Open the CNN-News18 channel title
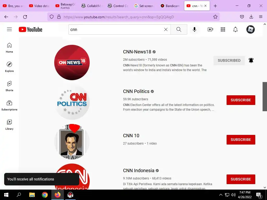 pos(137,52)
